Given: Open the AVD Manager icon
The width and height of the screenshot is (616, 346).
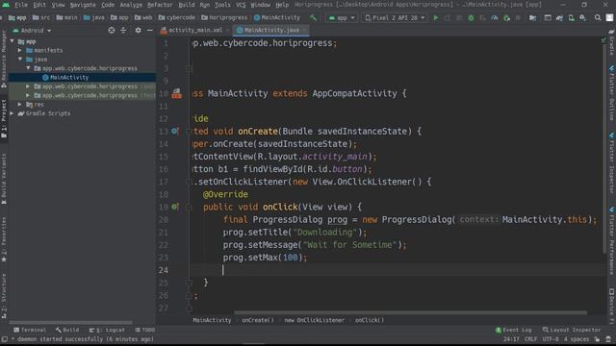Looking at the screenshot, I should [x=571, y=18].
